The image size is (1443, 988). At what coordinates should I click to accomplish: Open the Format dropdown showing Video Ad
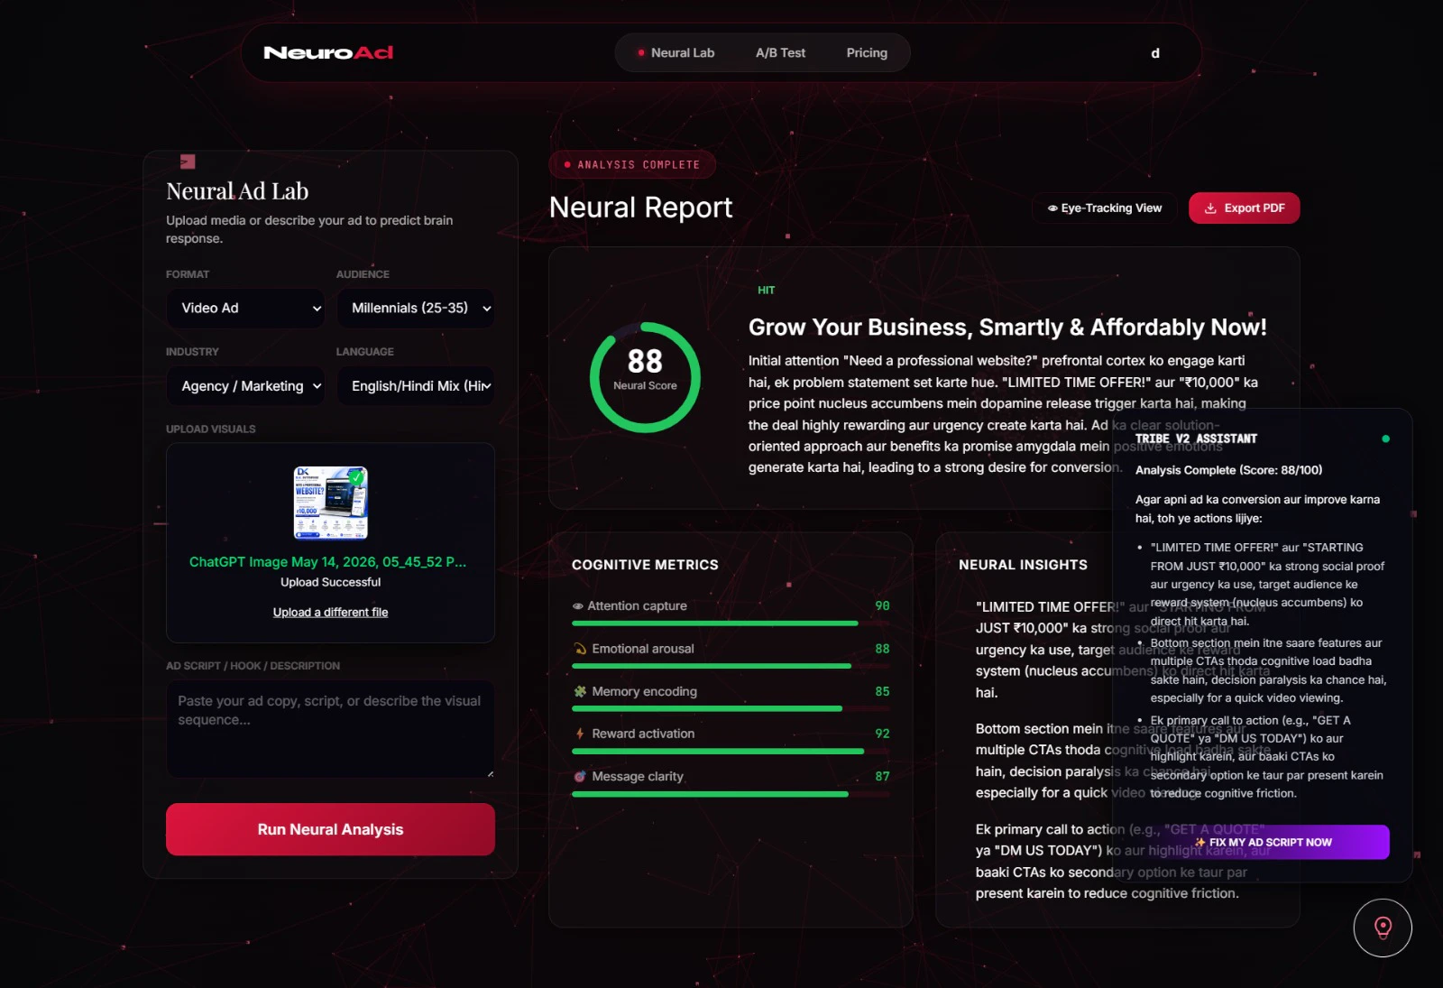(245, 308)
